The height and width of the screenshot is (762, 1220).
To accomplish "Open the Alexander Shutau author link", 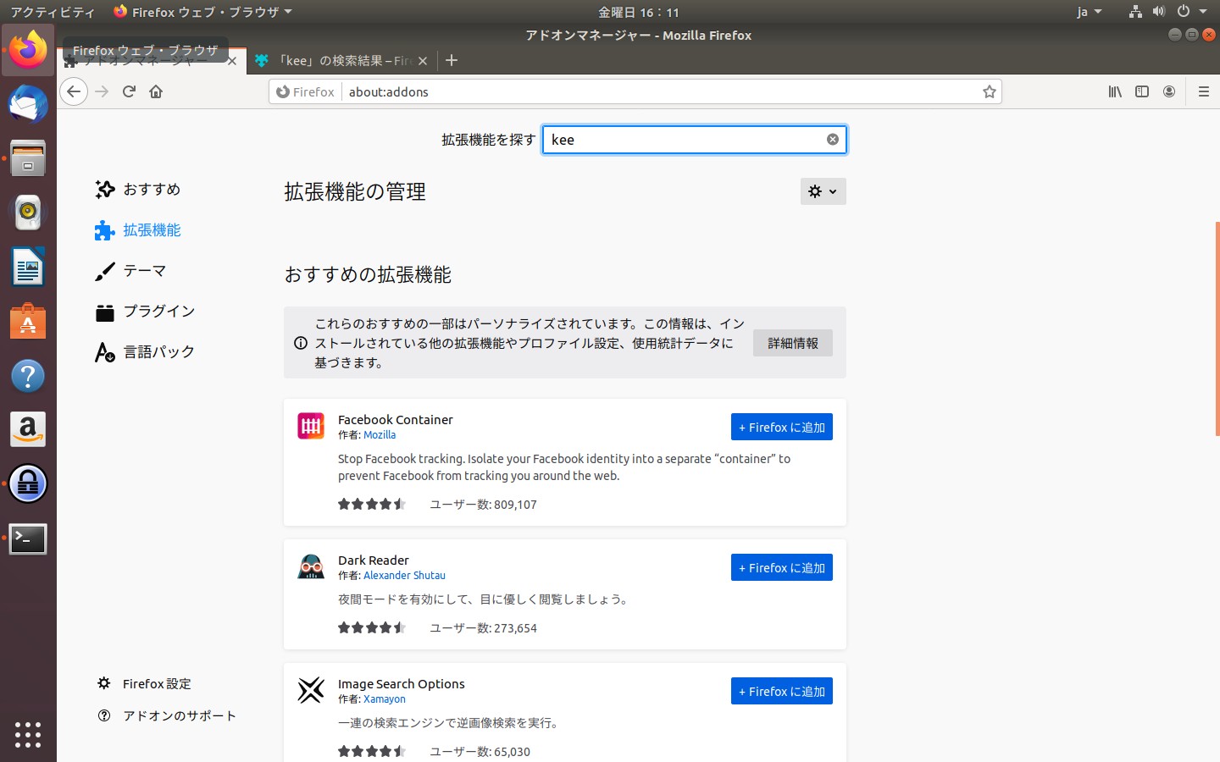I will [x=404, y=576].
